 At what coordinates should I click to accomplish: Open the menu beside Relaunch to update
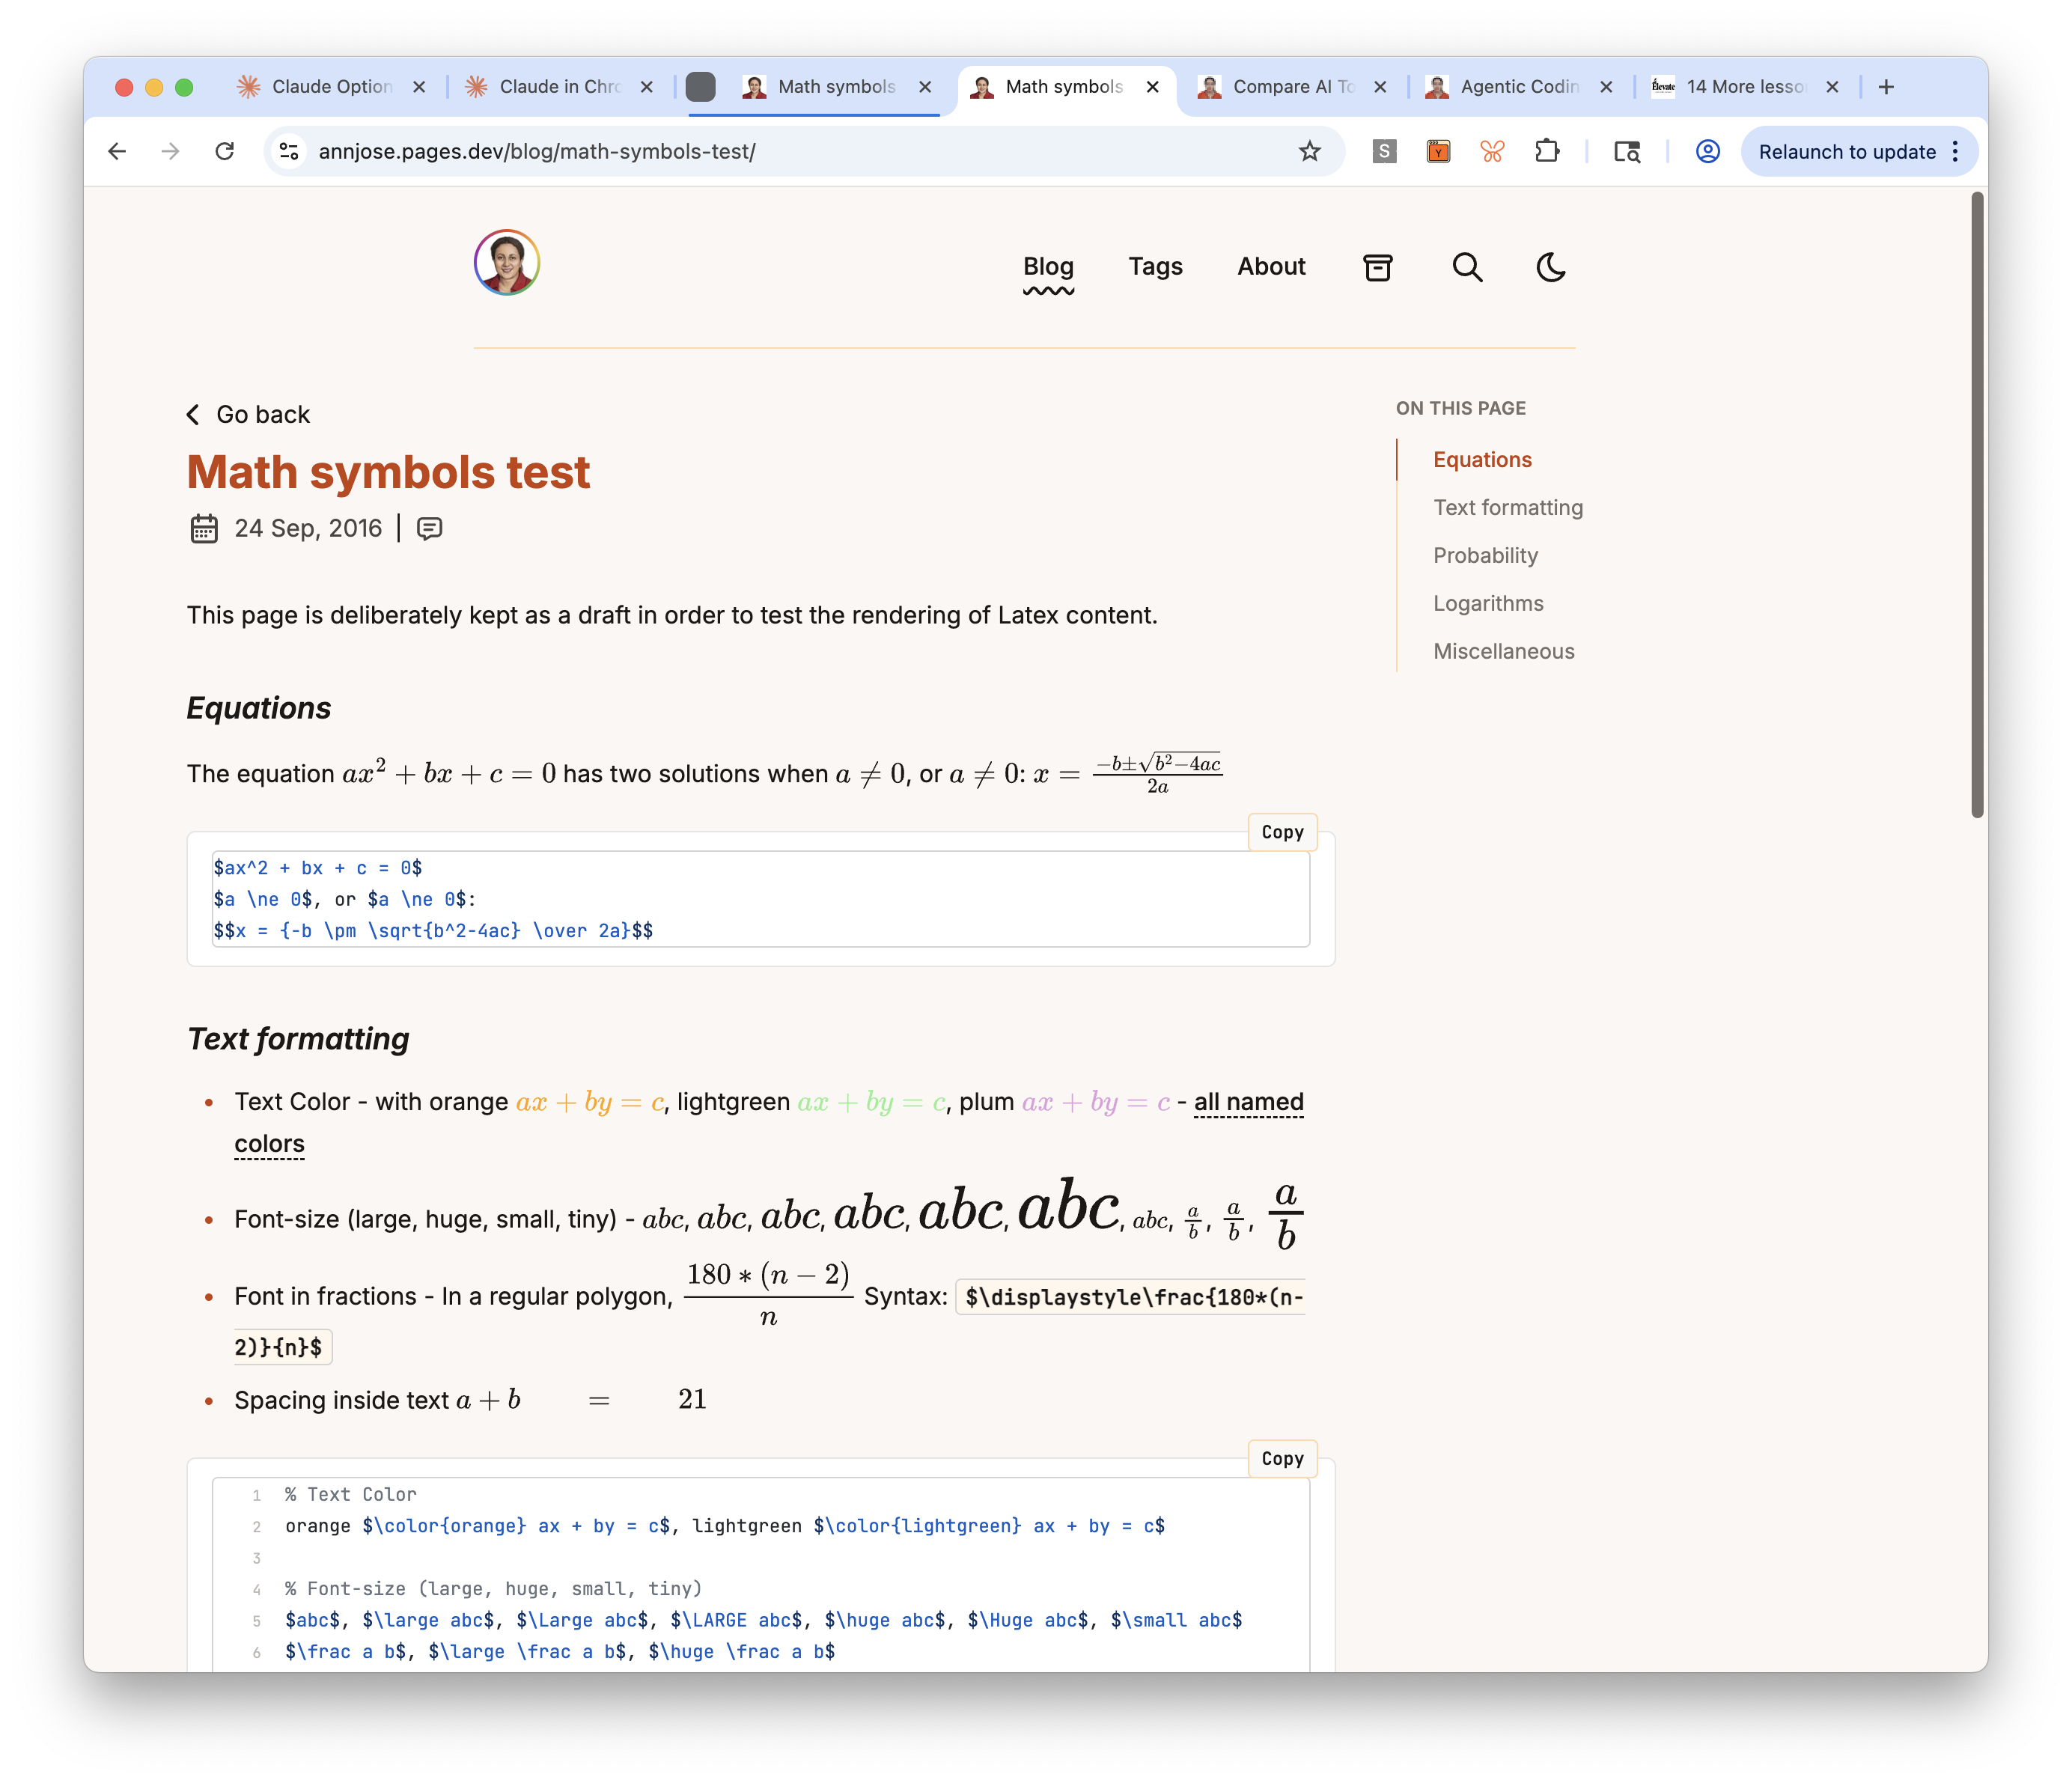coord(1954,151)
